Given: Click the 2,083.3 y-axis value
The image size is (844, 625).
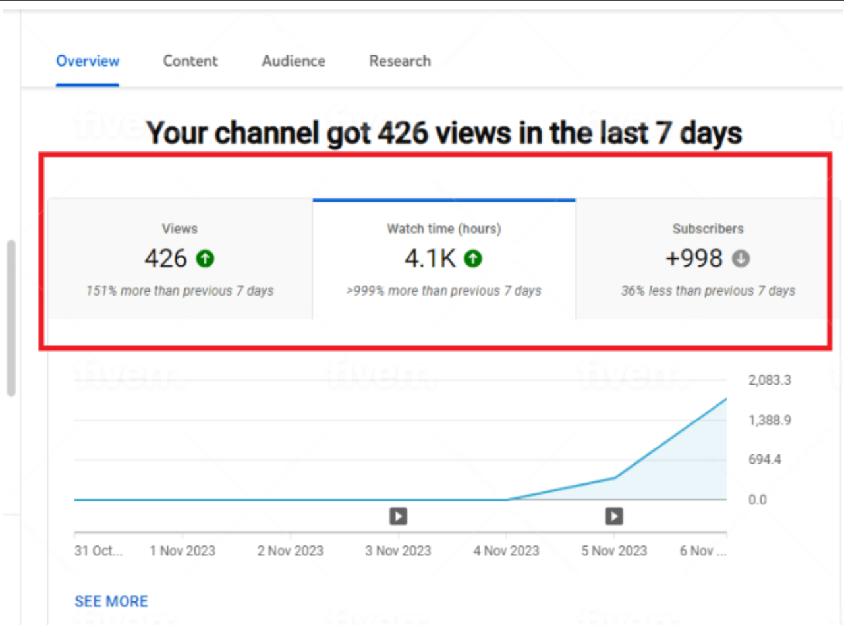Looking at the screenshot, I should coord(770,381).
